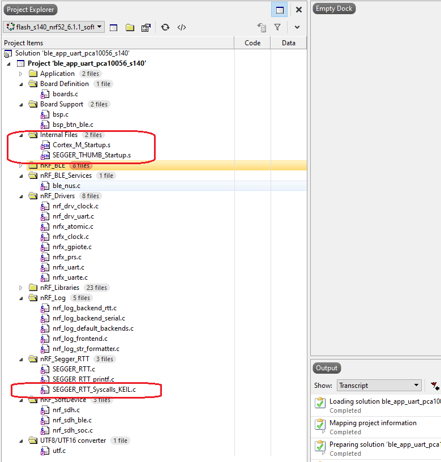Click the project properties icon in toolbar
This screenshot has width=441, height=462.
146,27
